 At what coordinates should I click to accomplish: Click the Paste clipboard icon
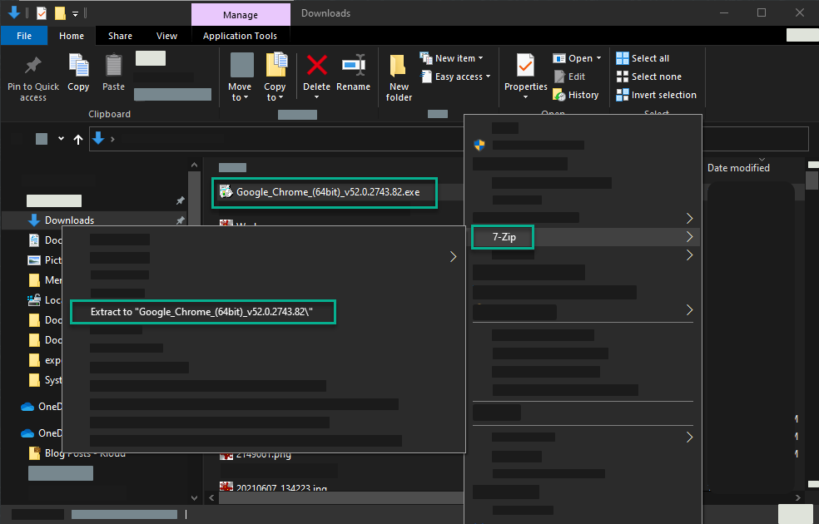tap(113, 66)
